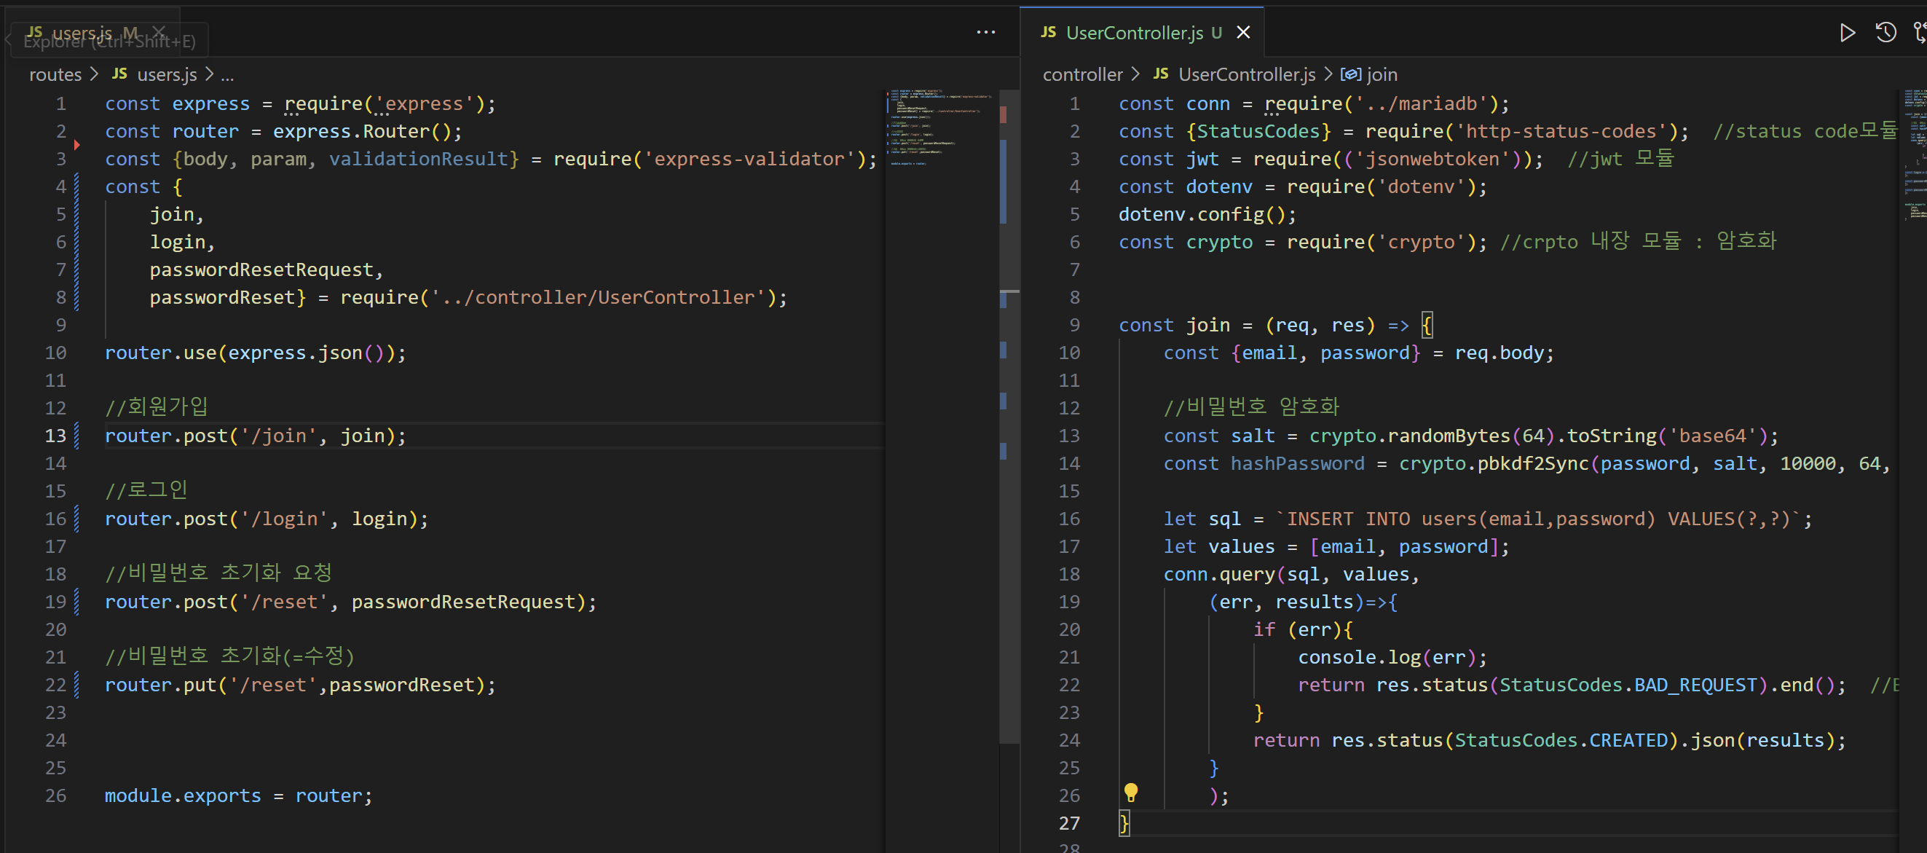Click const {email, password} = req.body; line

pyautogui.click(x=1358, y=353)
